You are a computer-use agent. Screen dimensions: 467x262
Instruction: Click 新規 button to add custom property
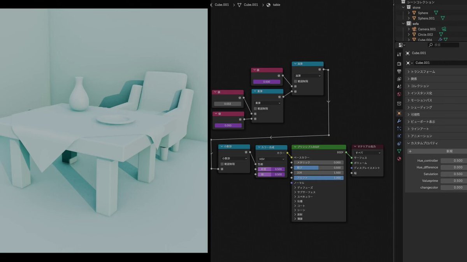449,151
